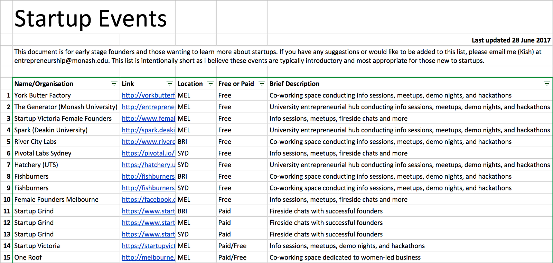Open the Pivotal Labs Sydney link
Screen dimensions: 553x263
148,153
